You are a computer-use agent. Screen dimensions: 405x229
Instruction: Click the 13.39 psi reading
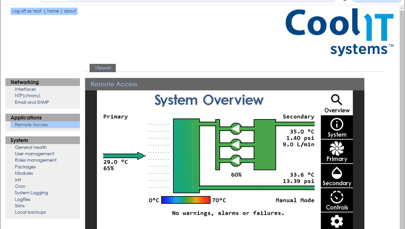[x=299, y=181]
